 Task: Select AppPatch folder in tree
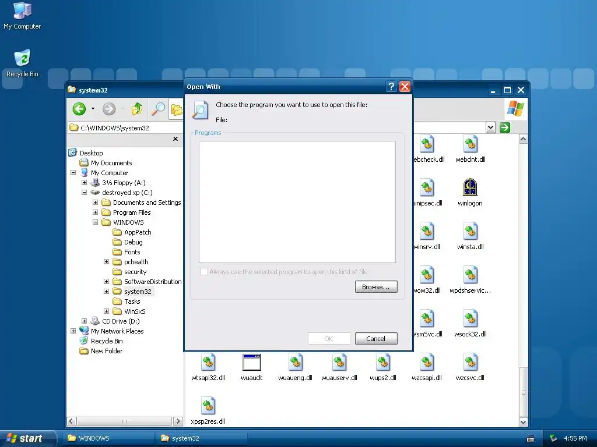pyautogui.click(x=138, y=232)
